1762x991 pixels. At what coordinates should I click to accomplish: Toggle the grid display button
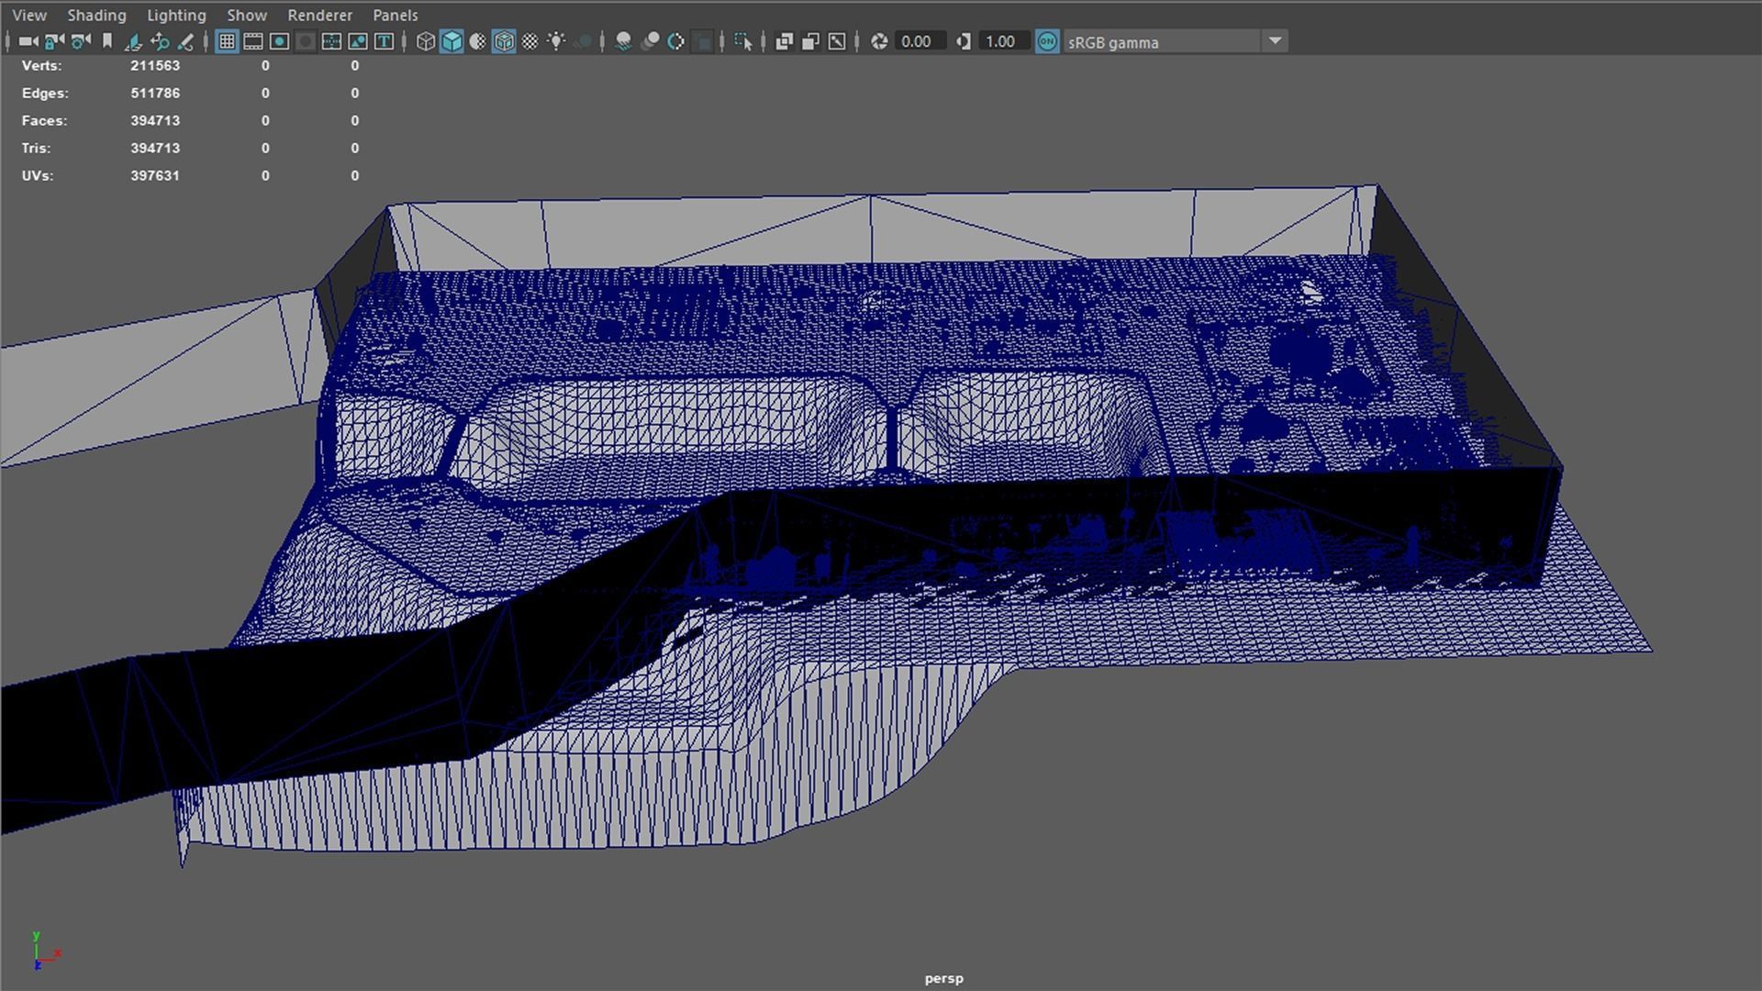[x=227, y=41]
